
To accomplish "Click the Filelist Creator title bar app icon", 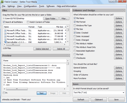I will pos(2,2).
